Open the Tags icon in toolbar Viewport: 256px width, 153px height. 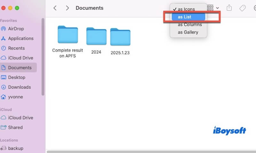[x=242, y=8]
